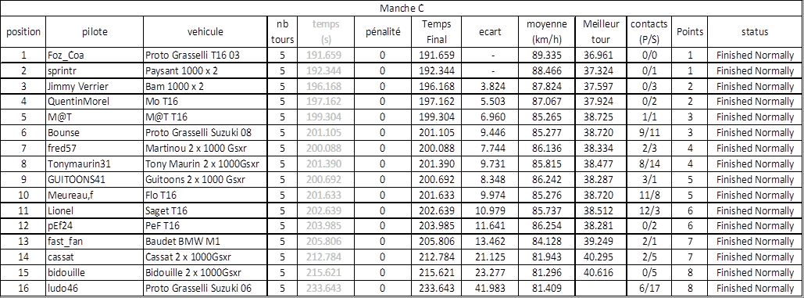This screenshot has height=298, width=804.
Task: Click greyed temps value 233.643
Action: [x=323, y=289]
